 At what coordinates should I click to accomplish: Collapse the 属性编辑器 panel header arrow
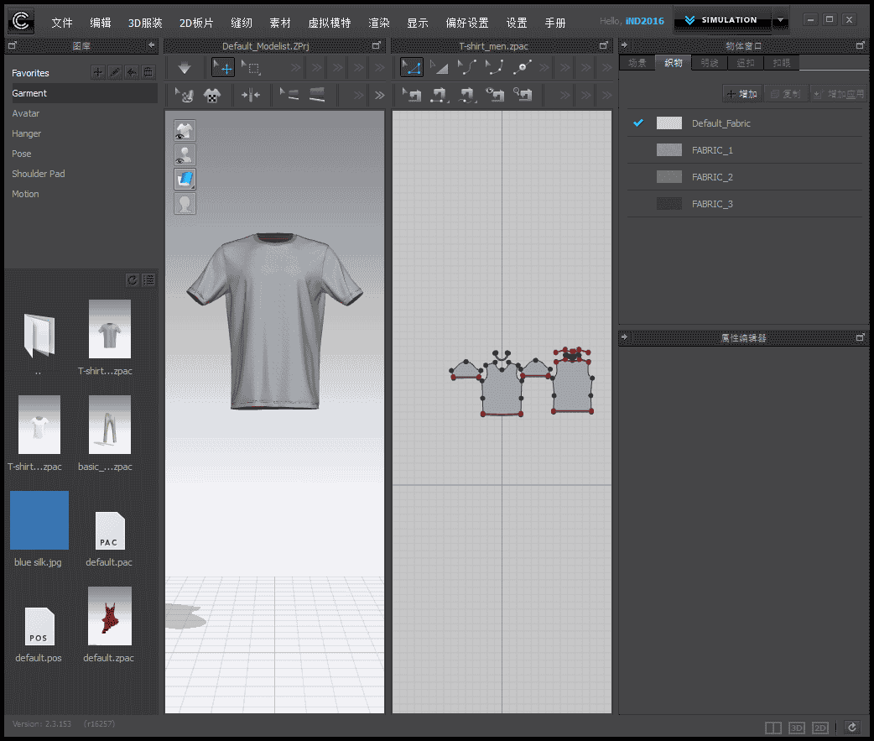tap(624, 337)
